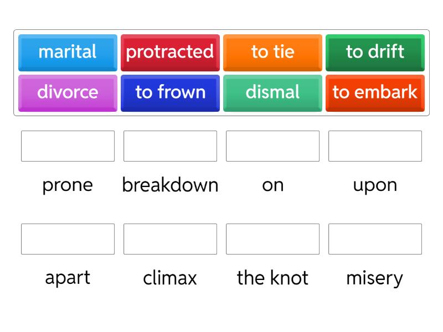This screenshot has width=443, height=332.
Task: Select the answer slot above 'breakdown'
Action: point(170,146)
